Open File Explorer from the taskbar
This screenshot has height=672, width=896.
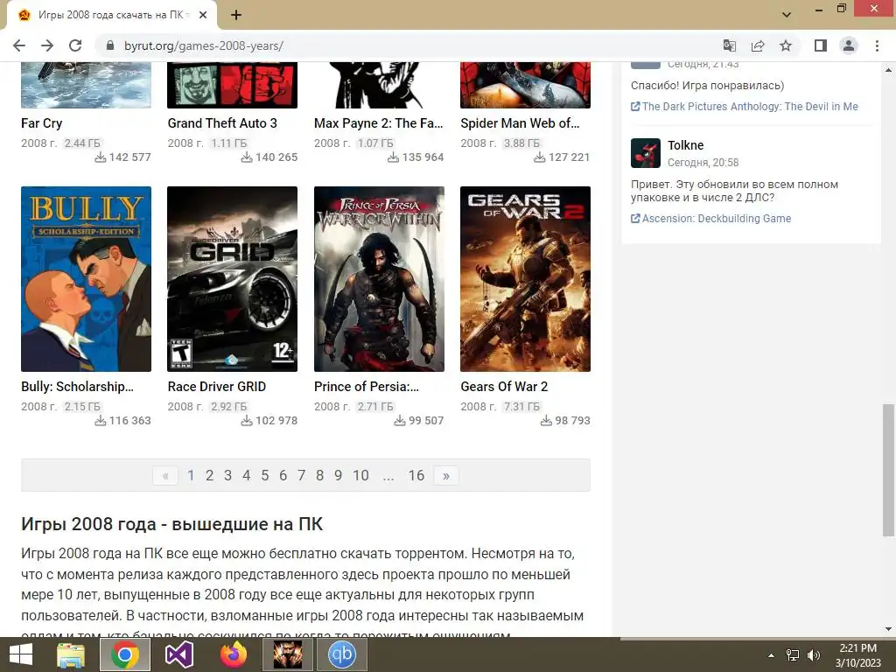click(71, 654)
